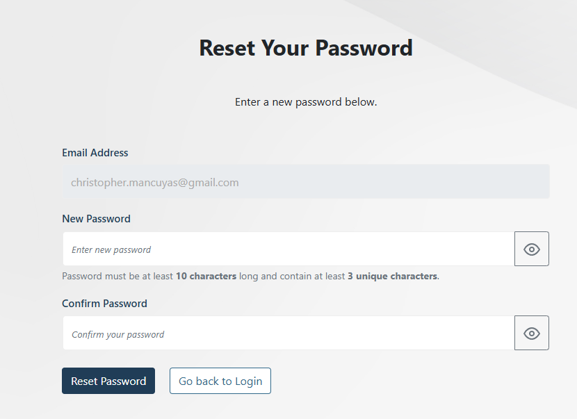Click the disabled christopher.mancuyas@gmail.com email field

[x=306, y=182]
